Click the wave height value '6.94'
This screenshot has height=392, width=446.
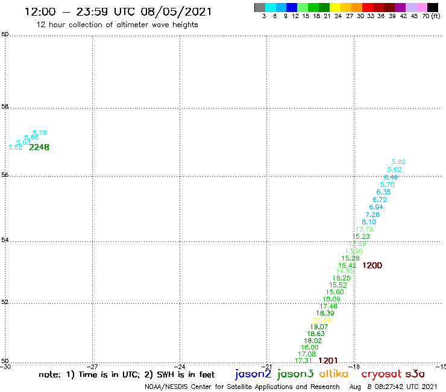(x=376, y=207)
